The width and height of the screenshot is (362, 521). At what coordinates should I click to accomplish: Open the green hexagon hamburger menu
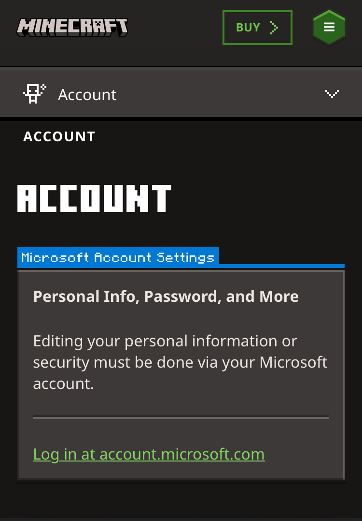(x=329, y=28)
